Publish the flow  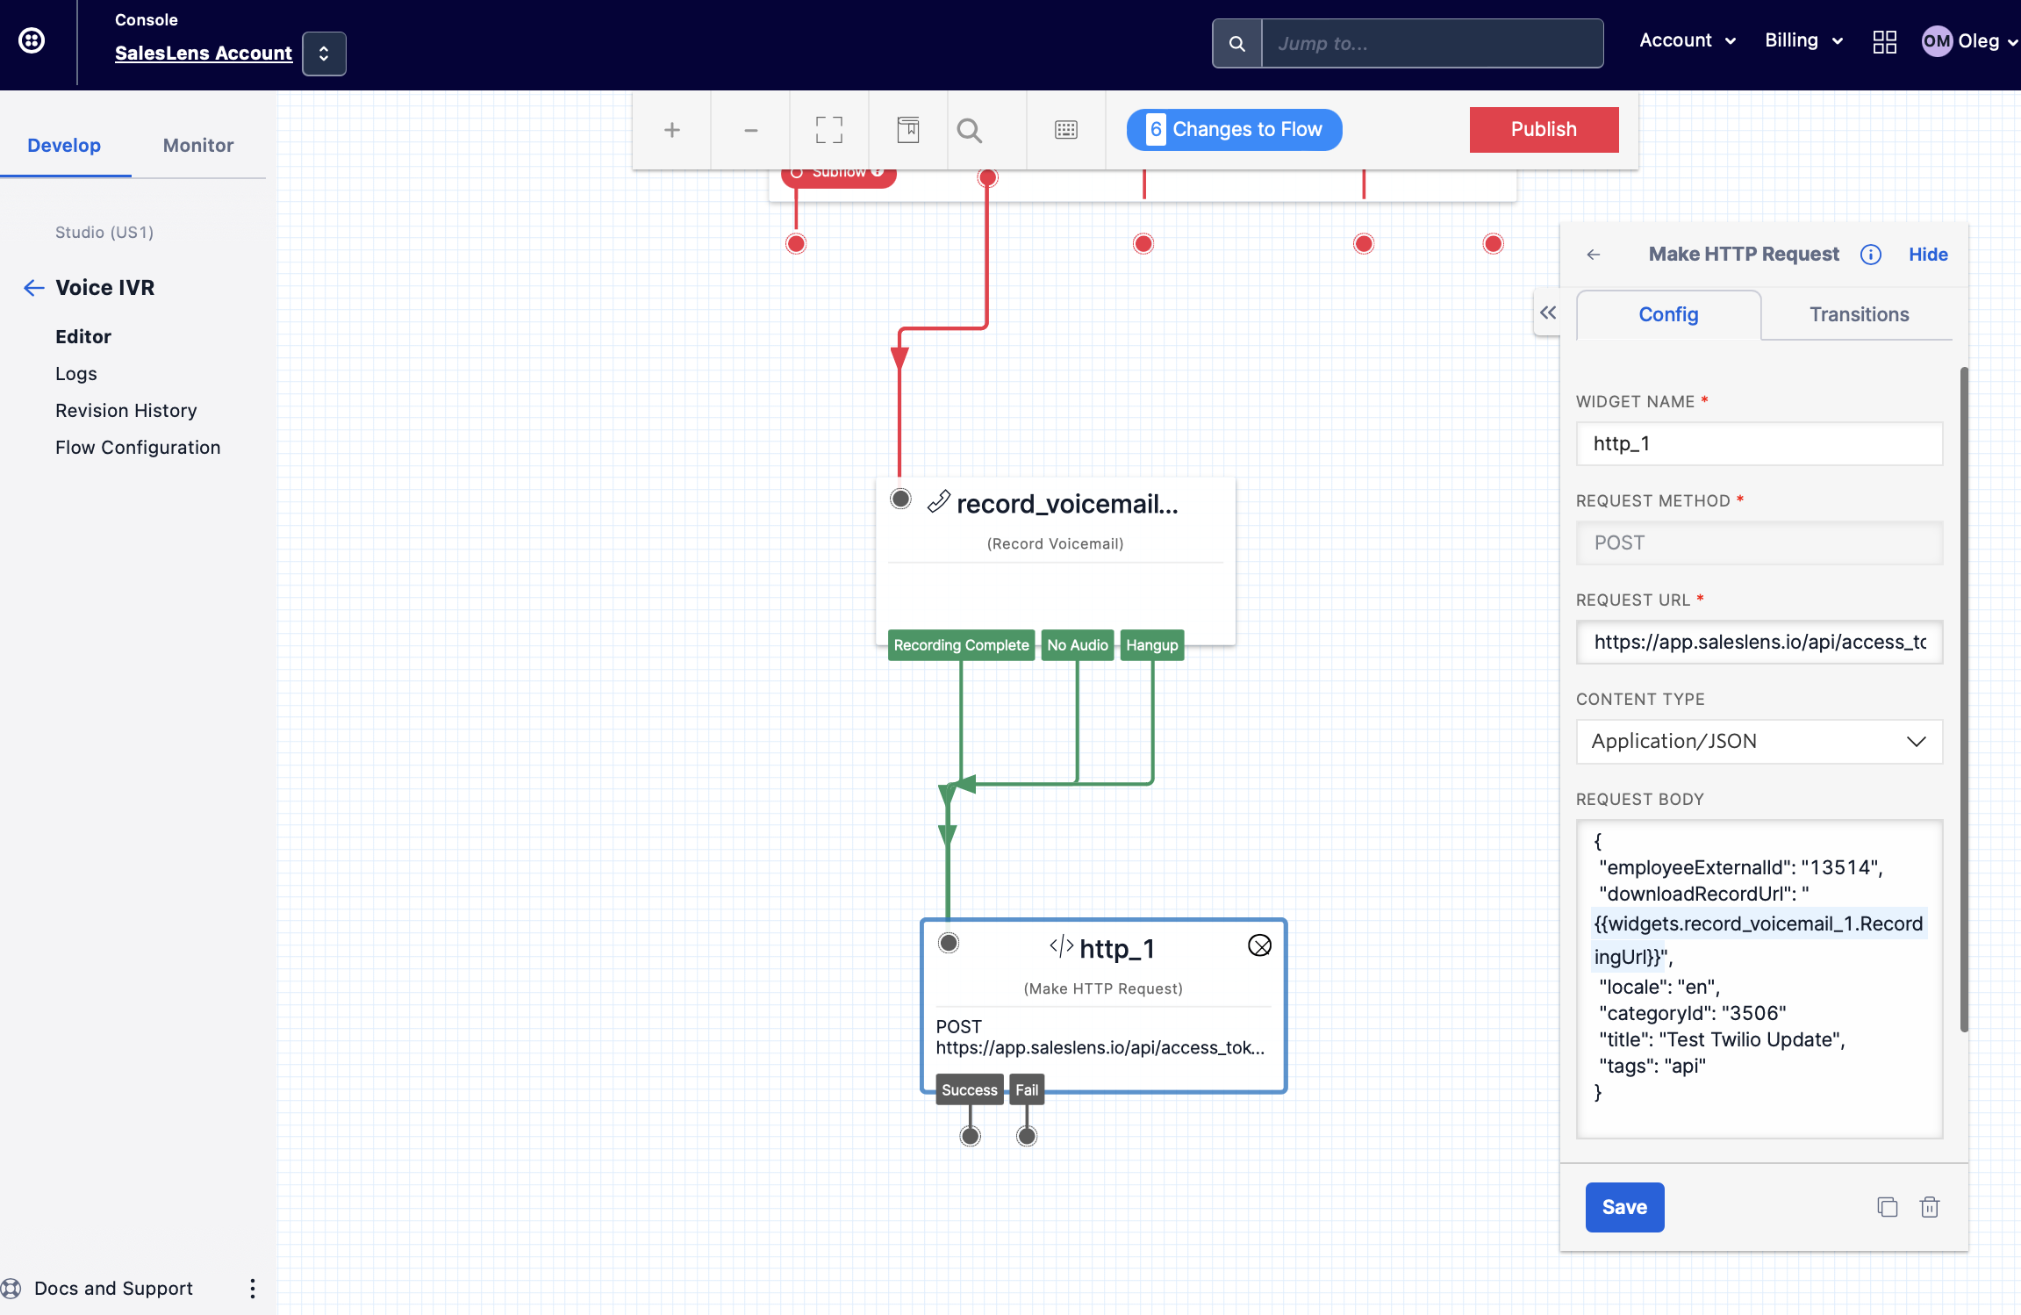click(1544, 129)
